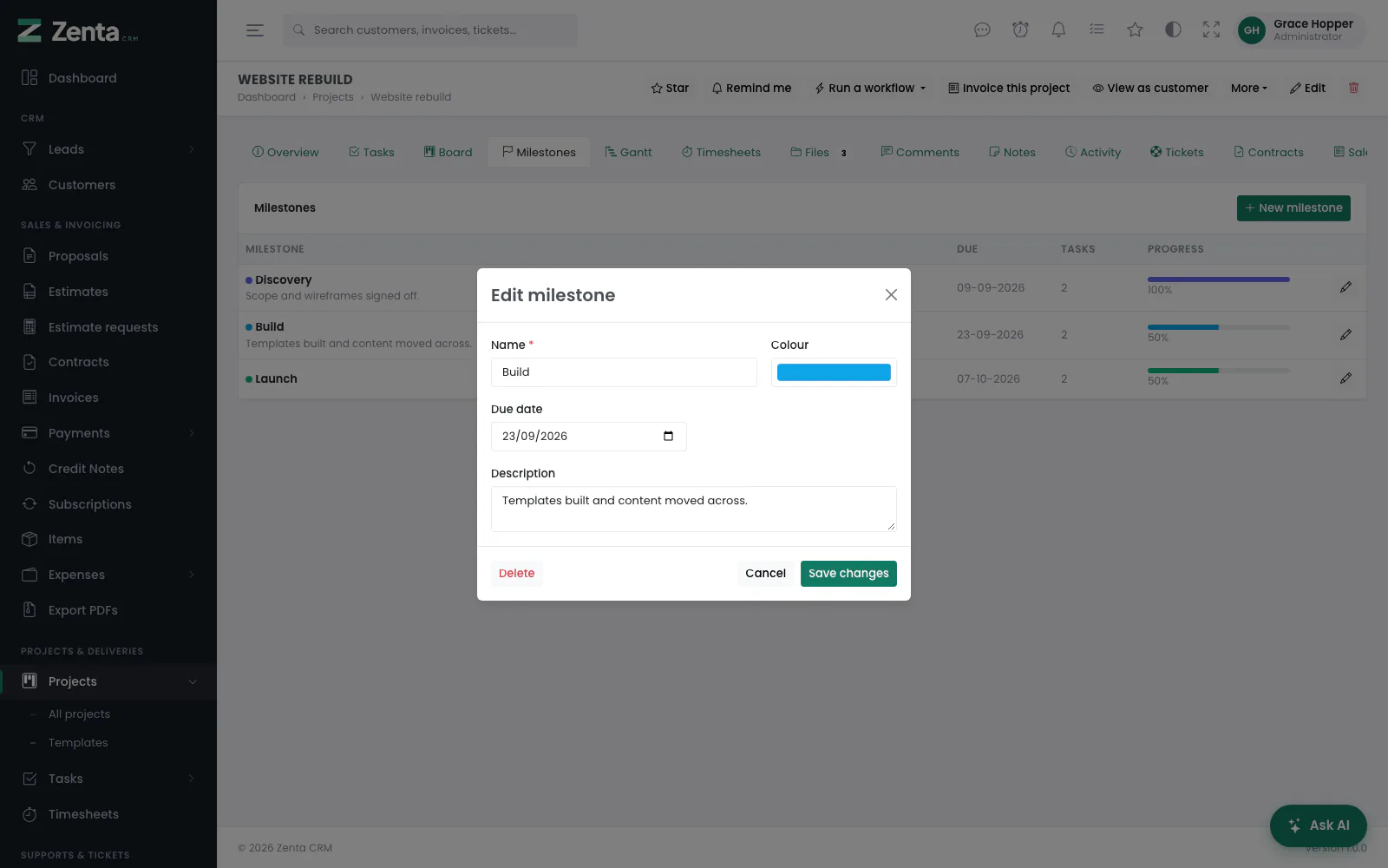Click Save changes button
This screenshot has width=1388, height=868.
848,573
